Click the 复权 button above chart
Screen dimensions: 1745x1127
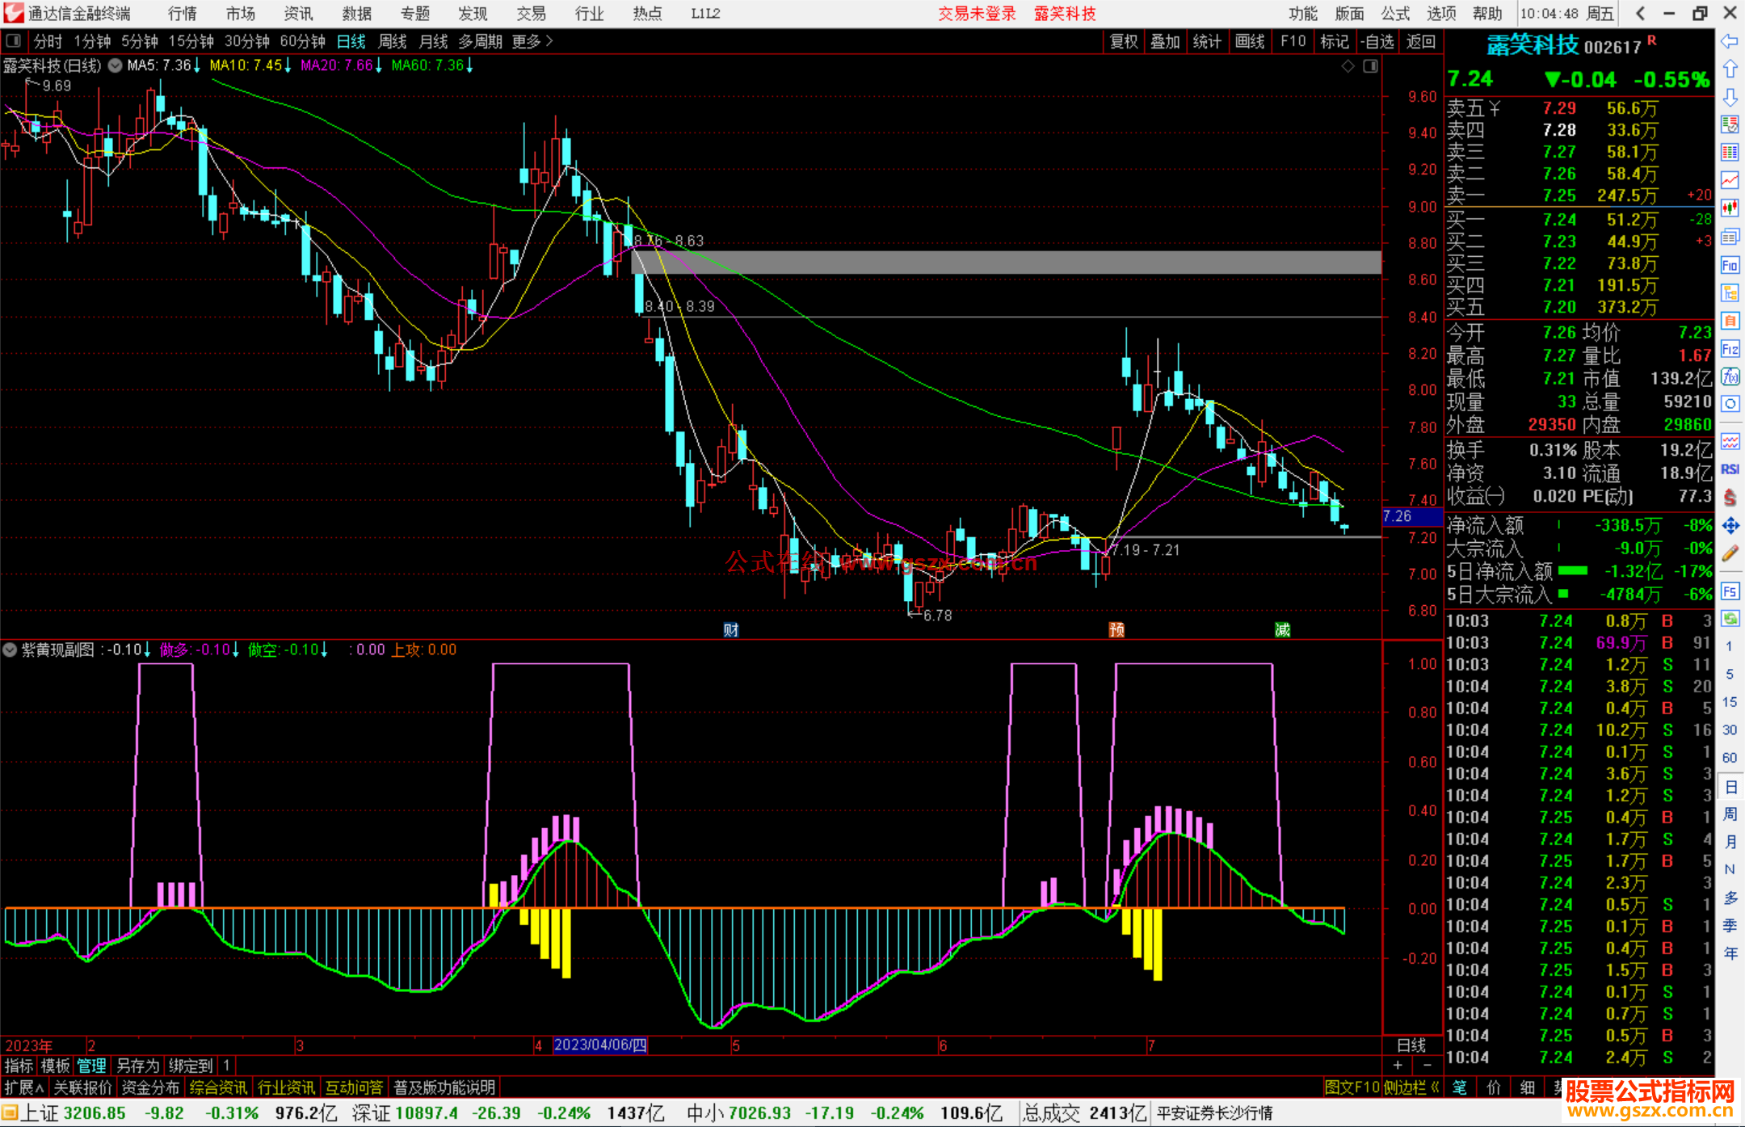point(1124,41)
